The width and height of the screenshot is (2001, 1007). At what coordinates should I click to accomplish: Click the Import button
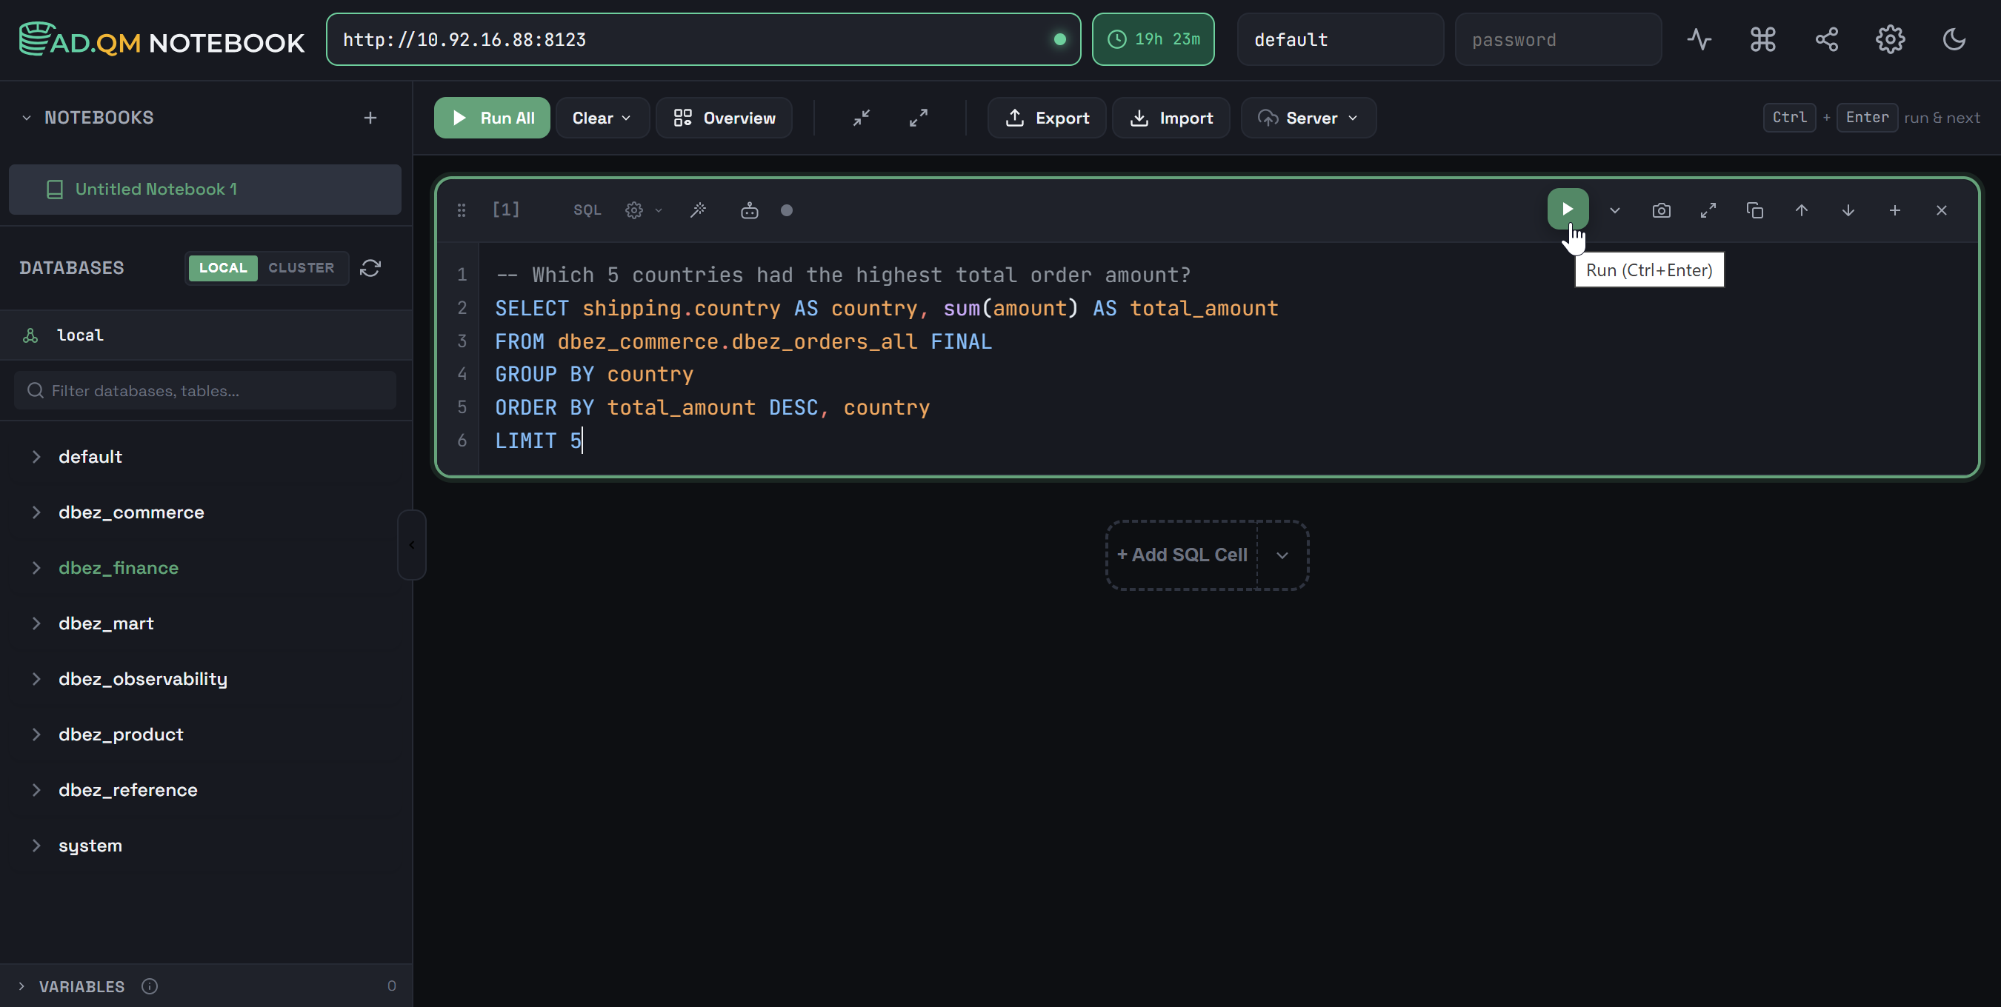(1171, 118)
